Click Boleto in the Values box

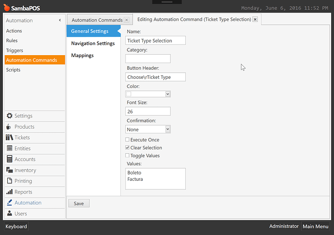point(134,173)
